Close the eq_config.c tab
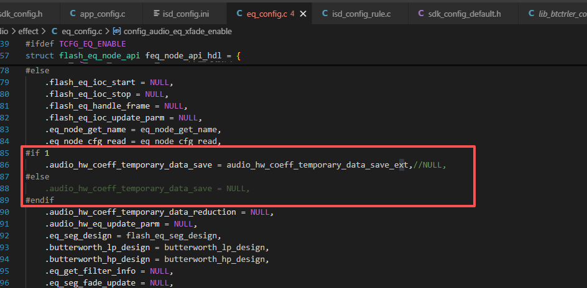Viewport: 587px width, 288px height. [x=303, y=14]
